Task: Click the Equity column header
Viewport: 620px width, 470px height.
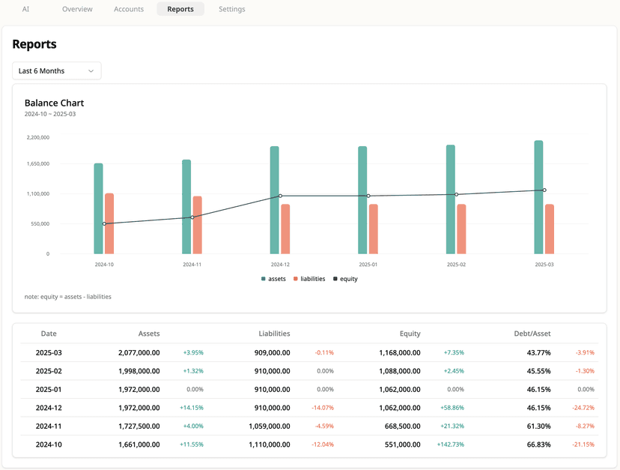Action: click(x=410, y=334)
